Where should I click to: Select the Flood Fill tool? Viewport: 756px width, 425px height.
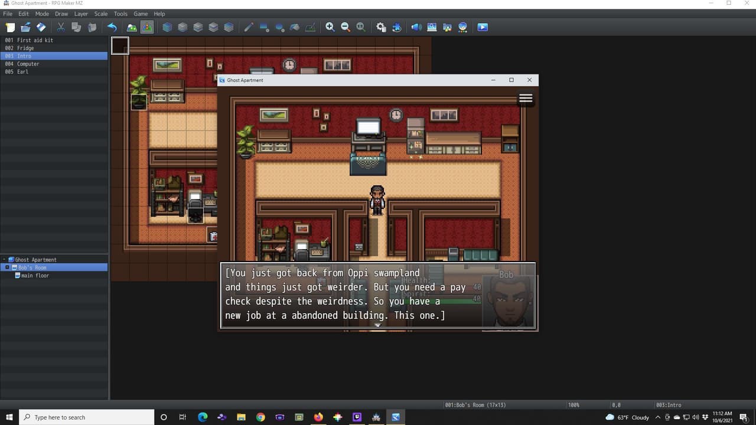[x=295, y=27]
